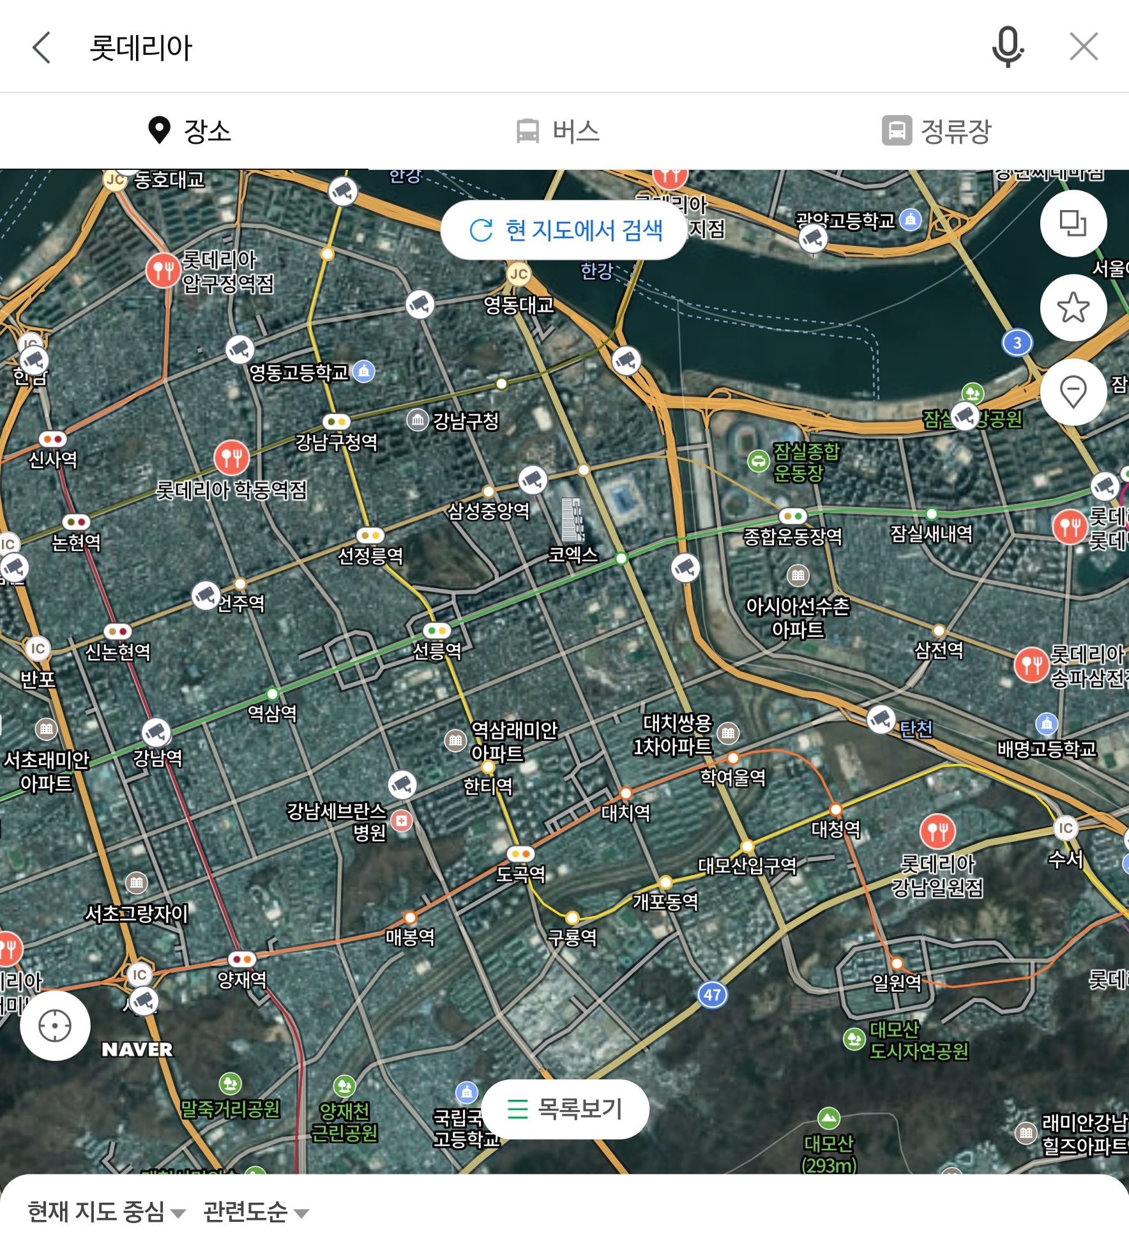This screenshot has width=1129, height=1248.
Task: Tap the 수서 IC marker
Action: (x=1066, y=828)
